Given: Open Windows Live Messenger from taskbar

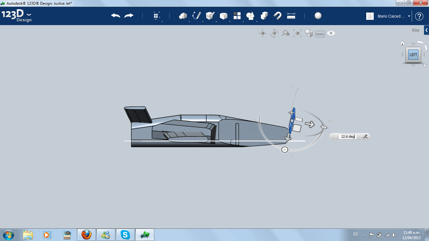Looking at the screenshot, I should click(106, 235).
